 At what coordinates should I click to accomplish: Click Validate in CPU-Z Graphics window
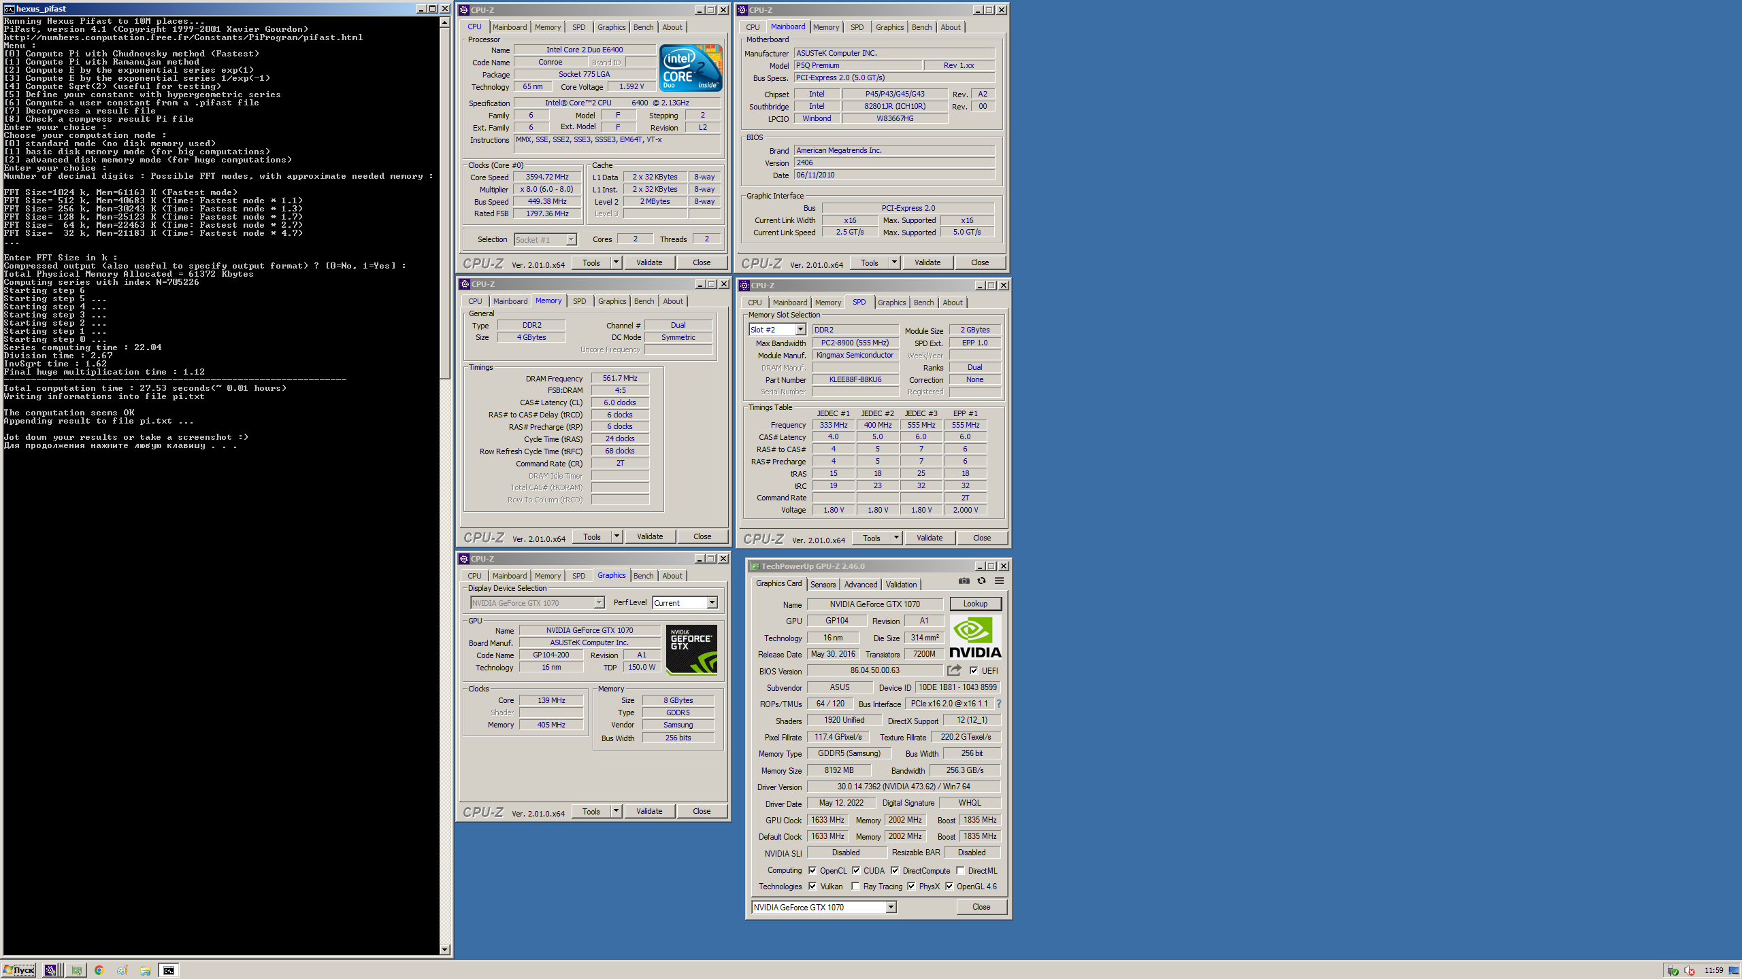coord(649,811)
